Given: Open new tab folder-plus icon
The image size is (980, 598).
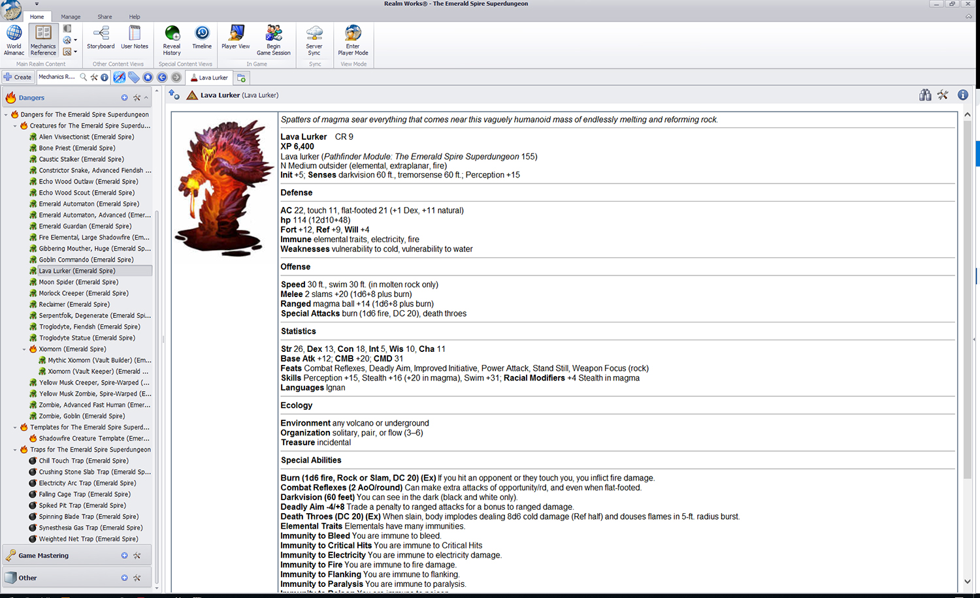Looking at the screenshot, I should point(241,78).
